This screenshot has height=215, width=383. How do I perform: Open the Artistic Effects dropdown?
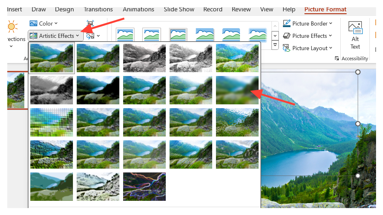[x=56, y=36]
